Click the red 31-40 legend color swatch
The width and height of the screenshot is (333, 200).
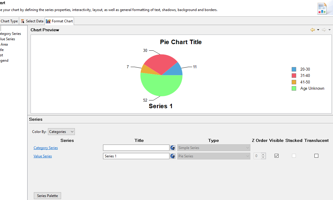pos(294,76)
